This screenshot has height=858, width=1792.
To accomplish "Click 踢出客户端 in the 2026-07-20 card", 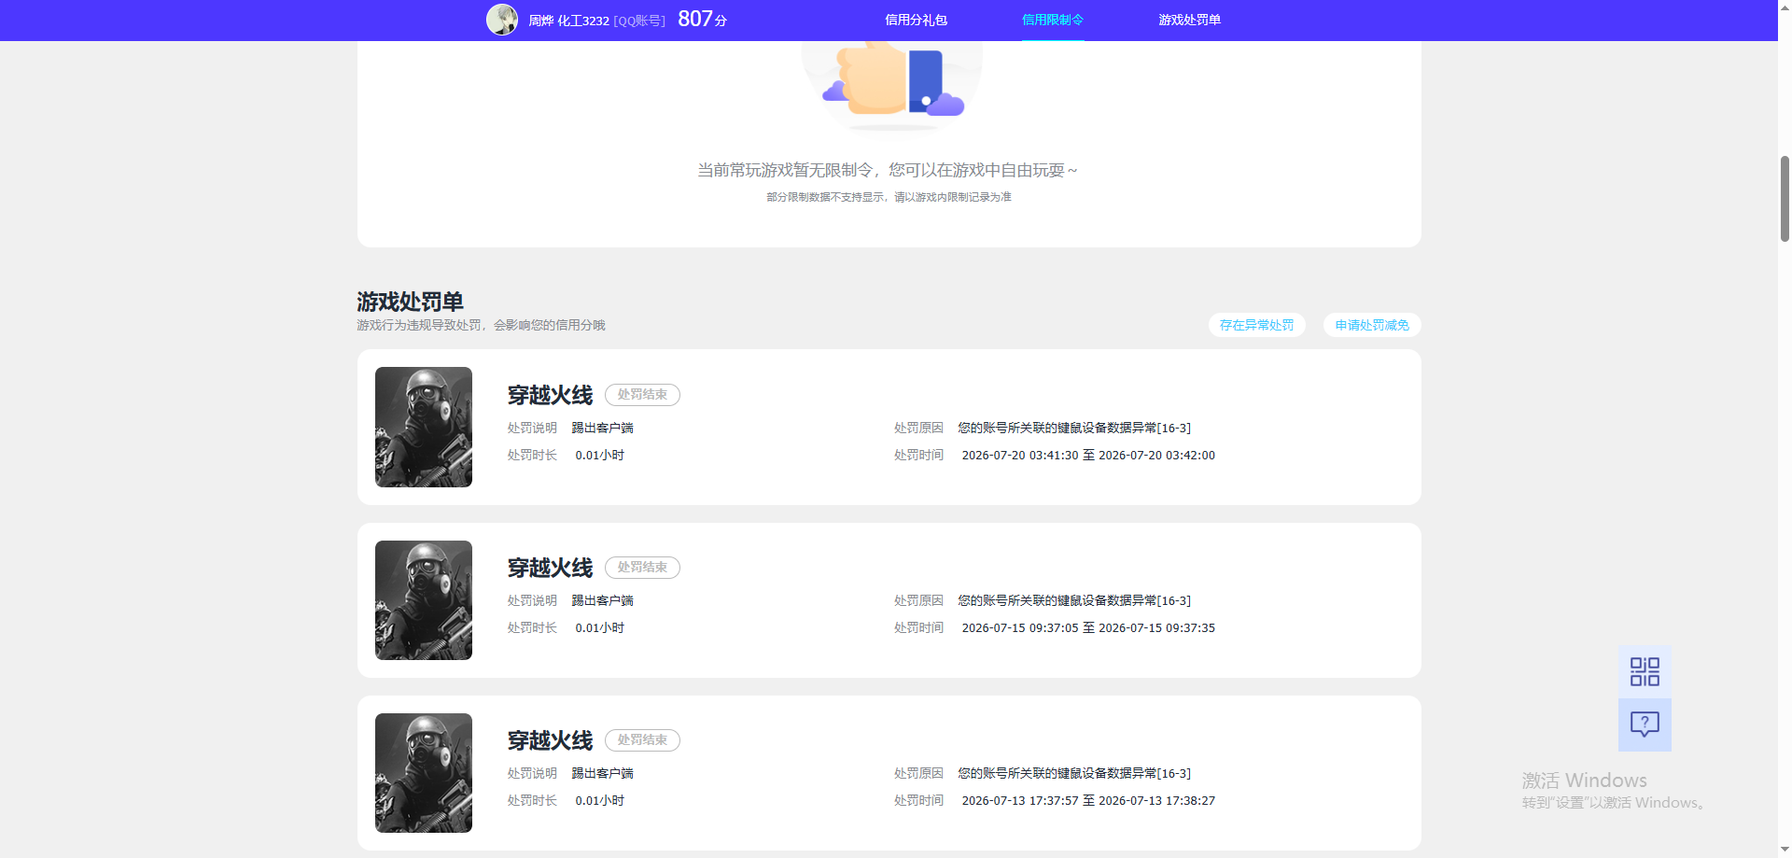I will tap(603, 428).
